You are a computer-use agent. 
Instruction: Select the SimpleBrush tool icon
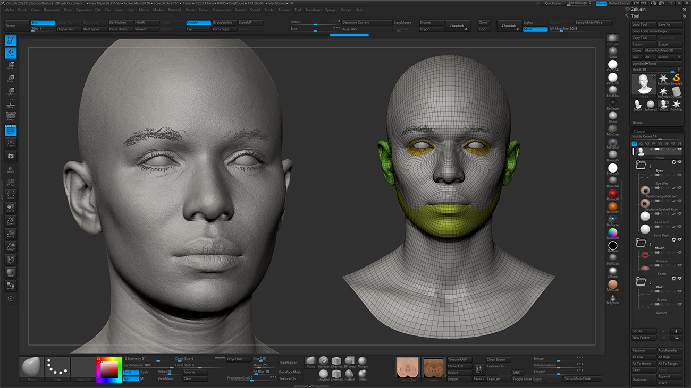pyautogui.click(x=676, y=80)
